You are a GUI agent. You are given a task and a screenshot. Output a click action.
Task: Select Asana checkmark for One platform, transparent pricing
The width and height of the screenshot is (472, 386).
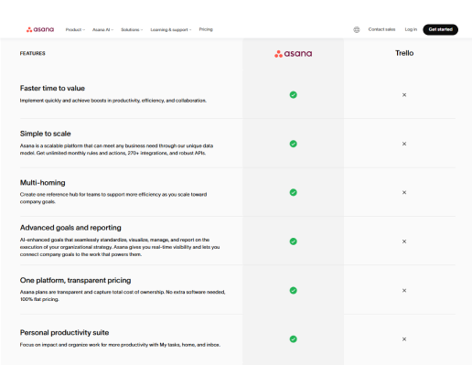293,290
